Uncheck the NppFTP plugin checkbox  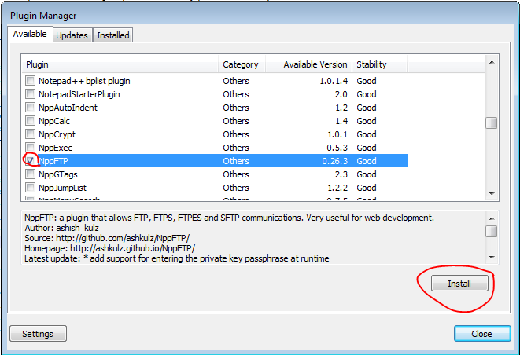[30, 160]
